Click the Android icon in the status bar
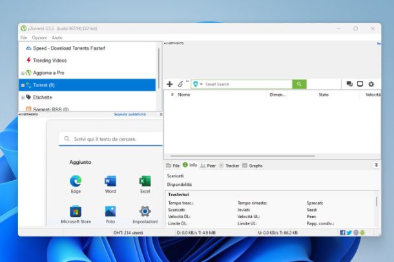The height and width of the screenshot is (262, 394). tap(362, 232)
